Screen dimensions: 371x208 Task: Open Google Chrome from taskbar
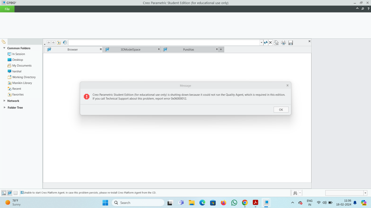(245, 202)
